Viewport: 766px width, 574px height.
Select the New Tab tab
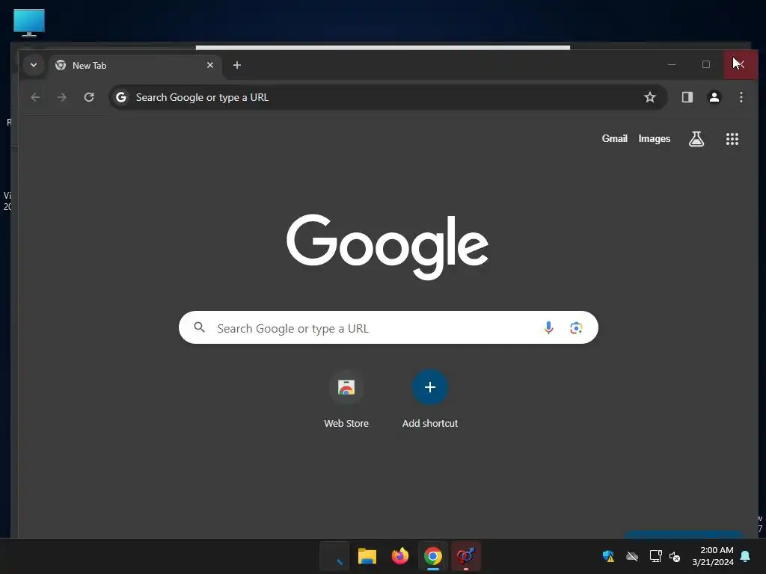135,66
